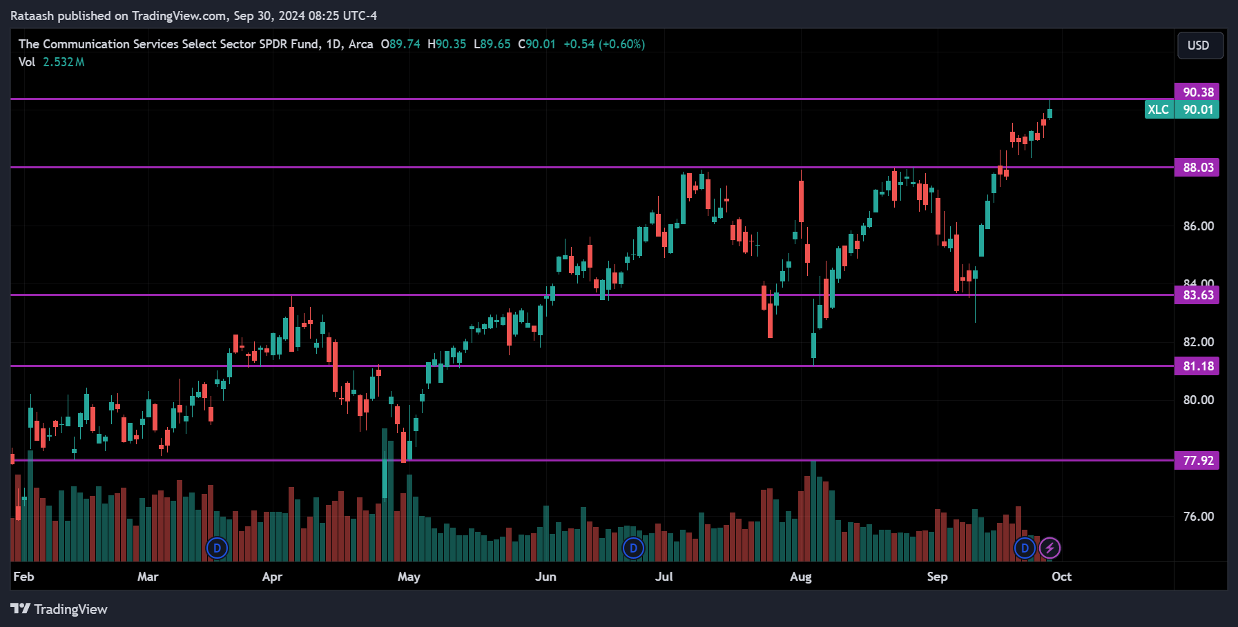Click the 76.00 price axis label
The image size is (1238, 627).
[x=1199, y=517]
